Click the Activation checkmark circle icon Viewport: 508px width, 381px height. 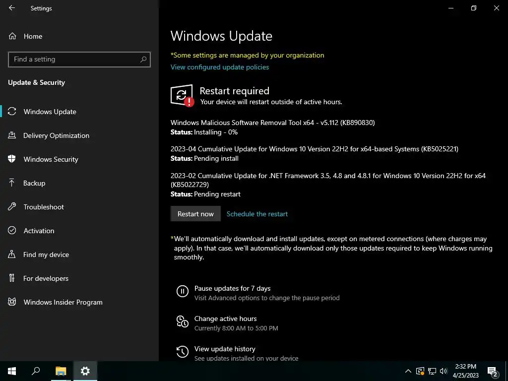12,230
